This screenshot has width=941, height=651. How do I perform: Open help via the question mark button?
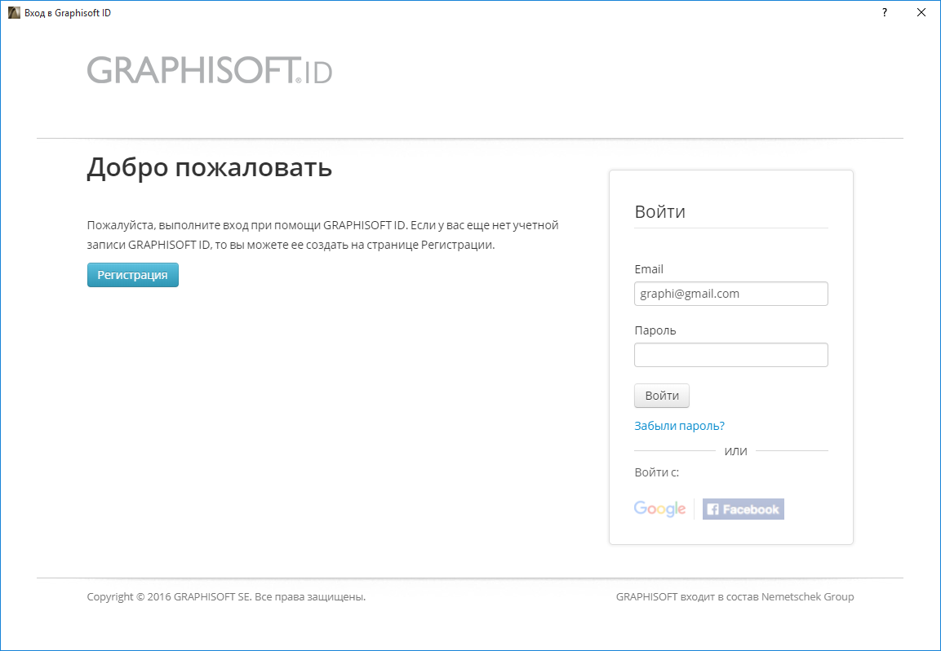[885, 12]
